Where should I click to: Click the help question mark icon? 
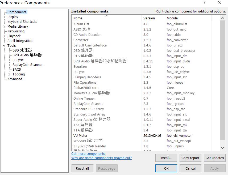pos(204,3)
